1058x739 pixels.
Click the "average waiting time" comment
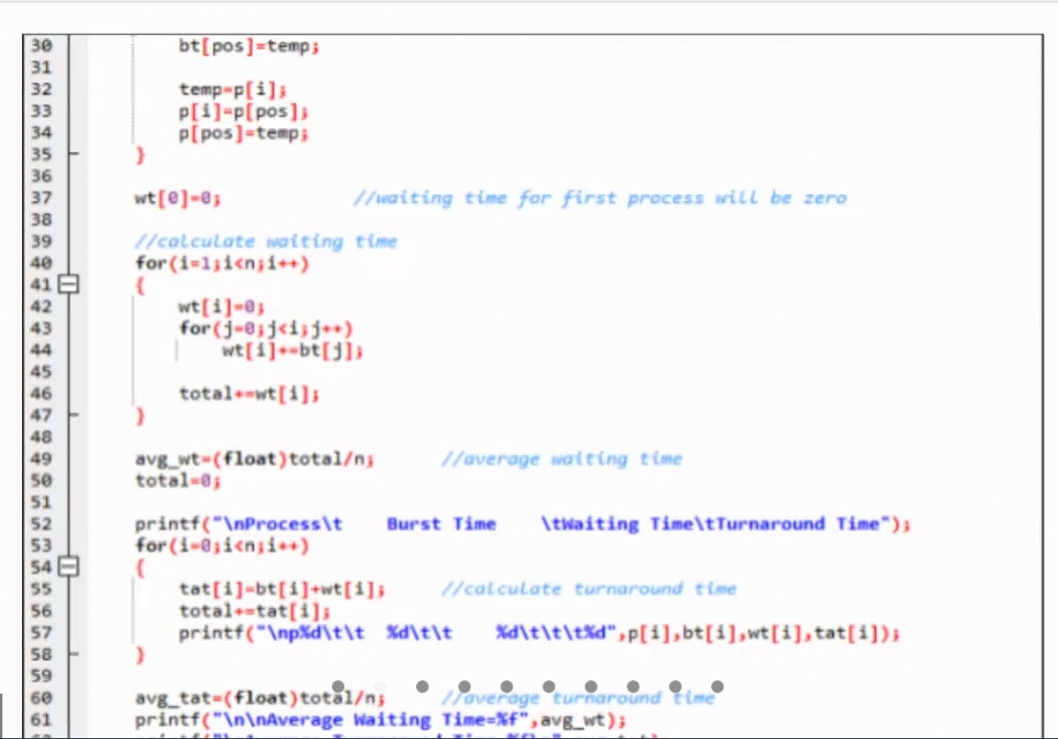pyautogui.click(x=562, y=458)
